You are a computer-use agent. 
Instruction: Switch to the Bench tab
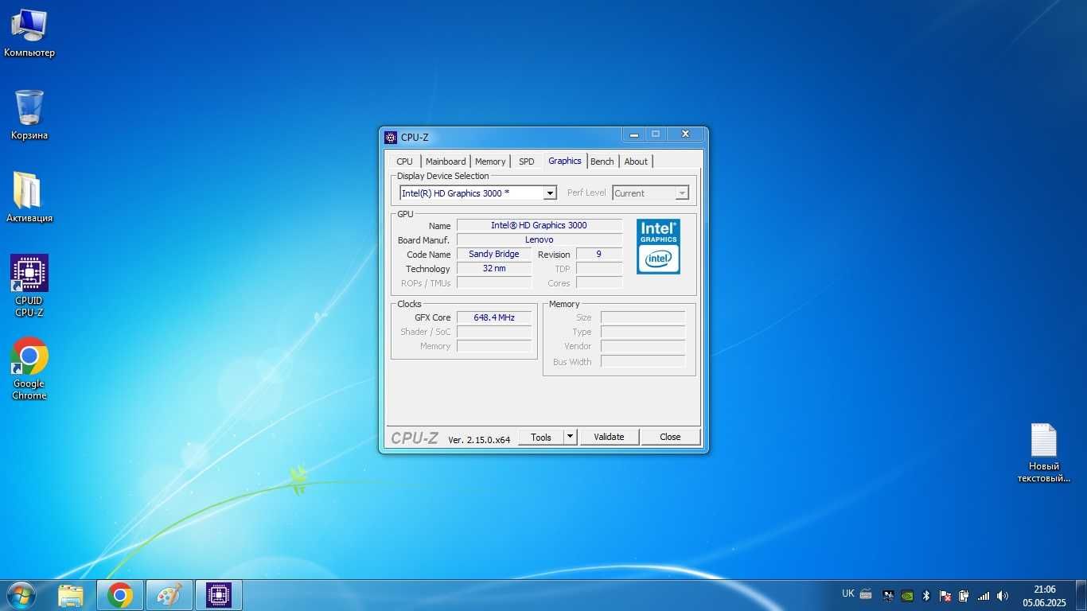[602, 162]
